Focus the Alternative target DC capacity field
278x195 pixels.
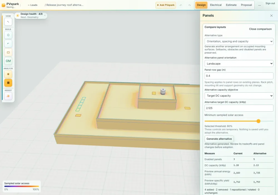[239, 108]
